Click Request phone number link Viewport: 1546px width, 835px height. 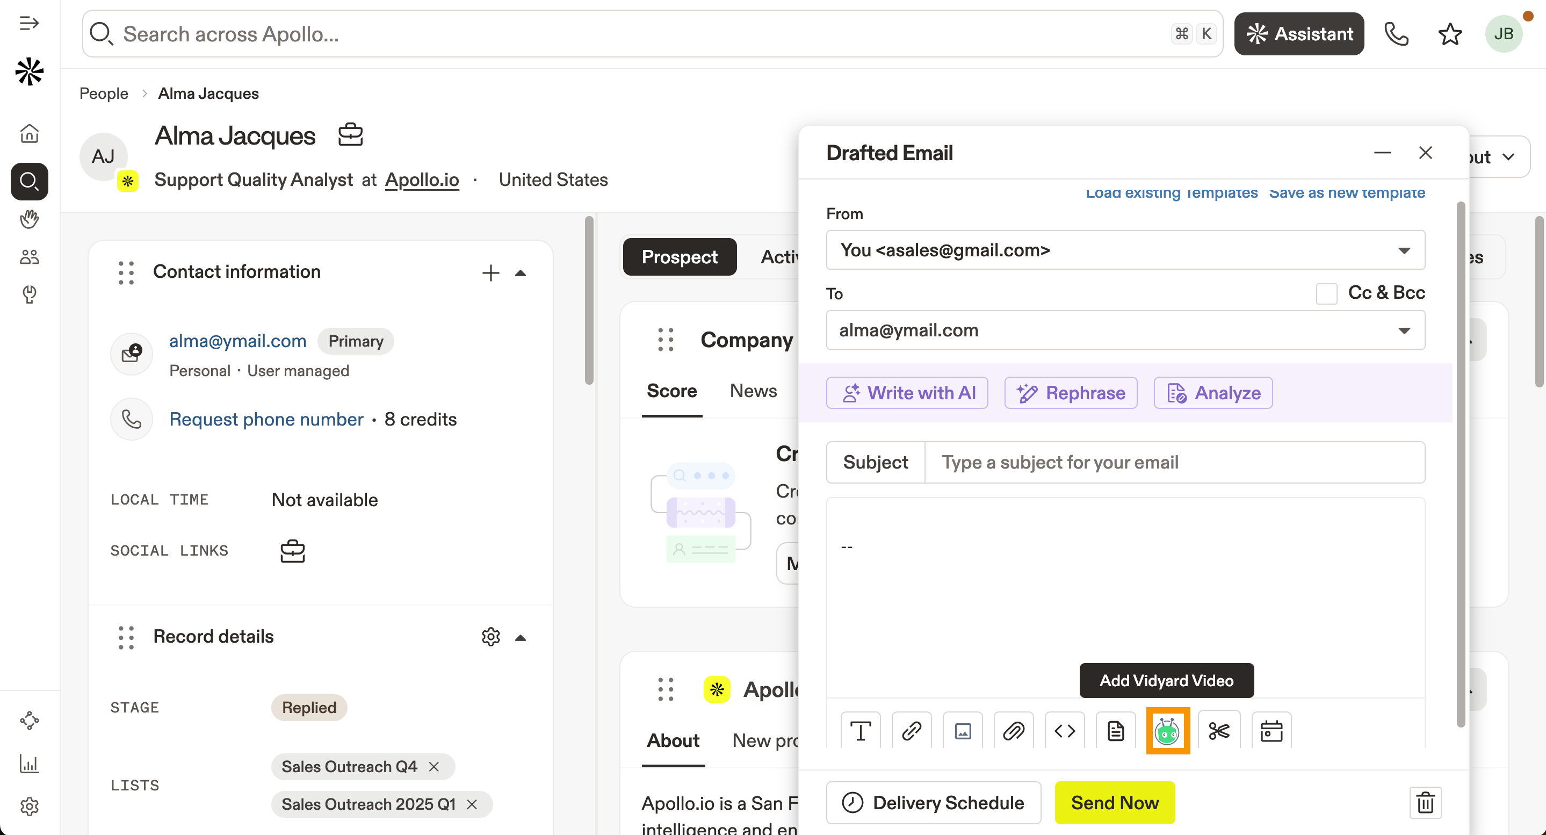point(266,419)
